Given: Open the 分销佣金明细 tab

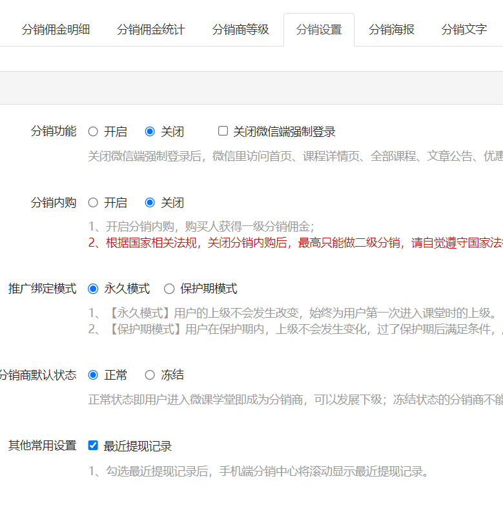Looking at the screenshot, I should coord(56,30).
